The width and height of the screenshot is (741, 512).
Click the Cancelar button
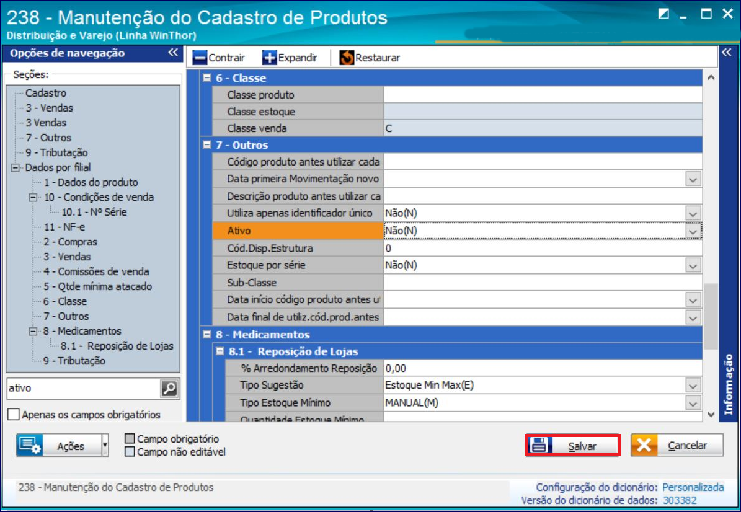[x=677, y=446]
